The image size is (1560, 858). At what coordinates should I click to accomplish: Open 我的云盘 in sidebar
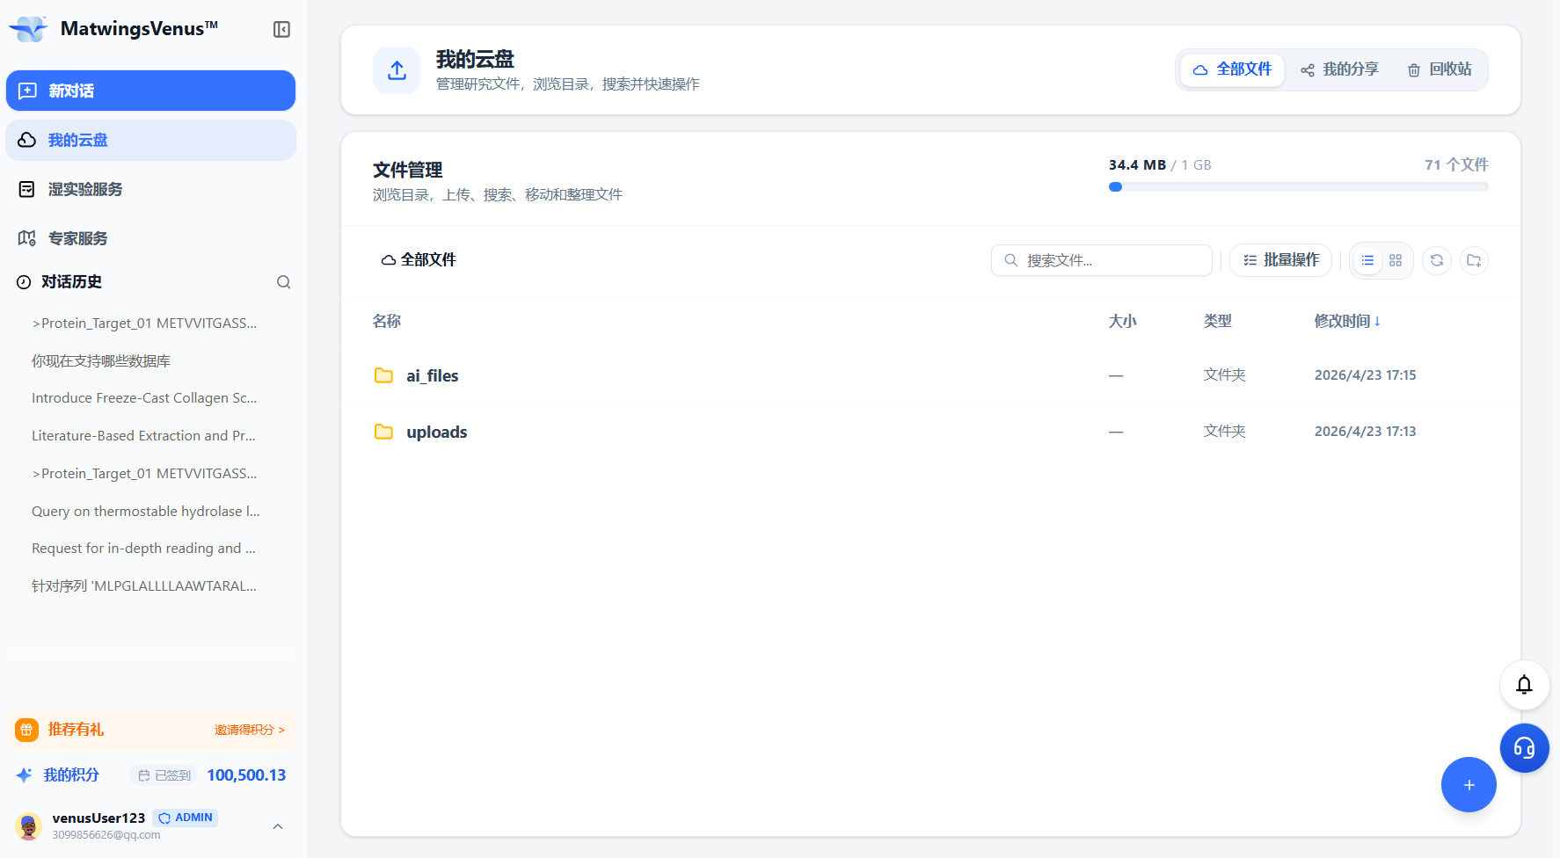click(150, 140)
